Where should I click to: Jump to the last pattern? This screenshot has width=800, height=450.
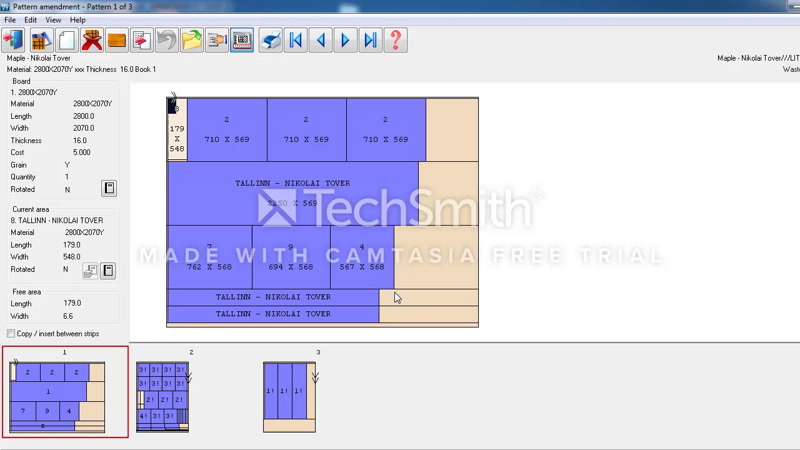[371, 41]
